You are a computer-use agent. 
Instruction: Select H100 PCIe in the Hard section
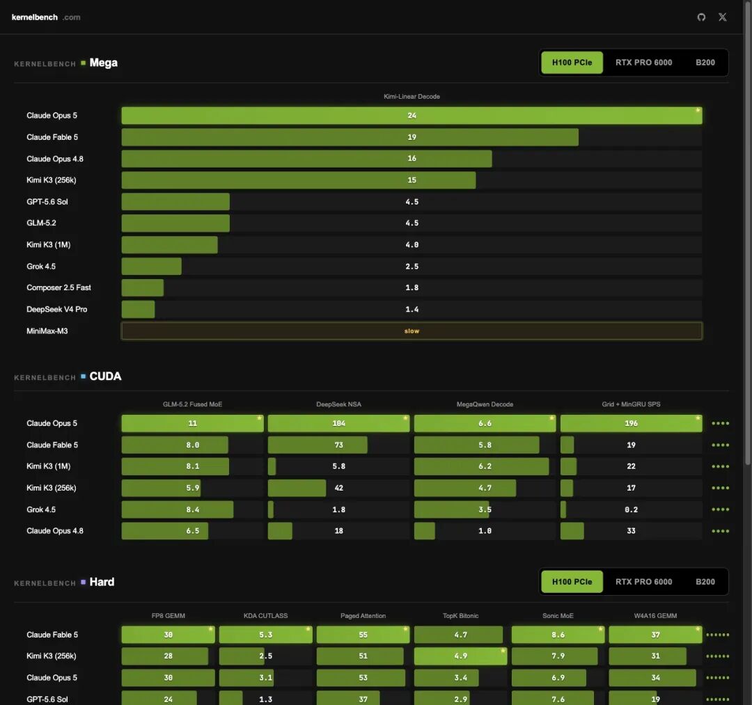pyautogui.click(x=572, y=582)
